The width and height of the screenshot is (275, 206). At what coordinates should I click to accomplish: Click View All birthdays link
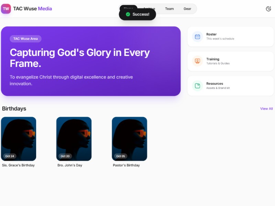click(x=266, y=108)
